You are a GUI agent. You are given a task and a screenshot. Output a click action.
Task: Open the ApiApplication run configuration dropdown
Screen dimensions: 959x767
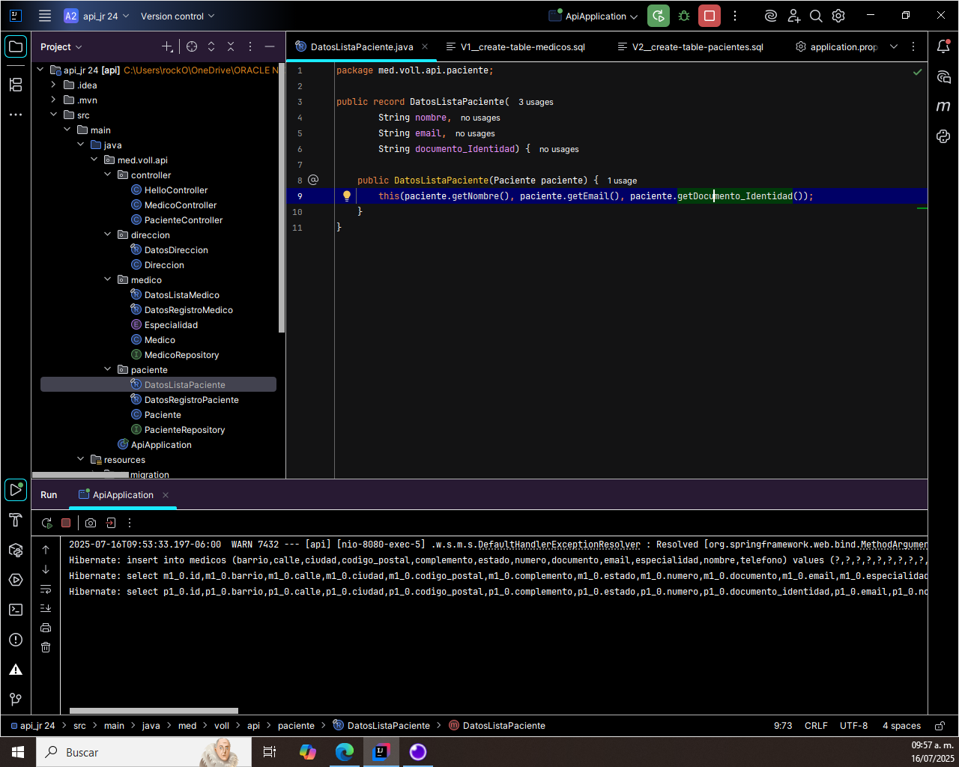(593, 16)
